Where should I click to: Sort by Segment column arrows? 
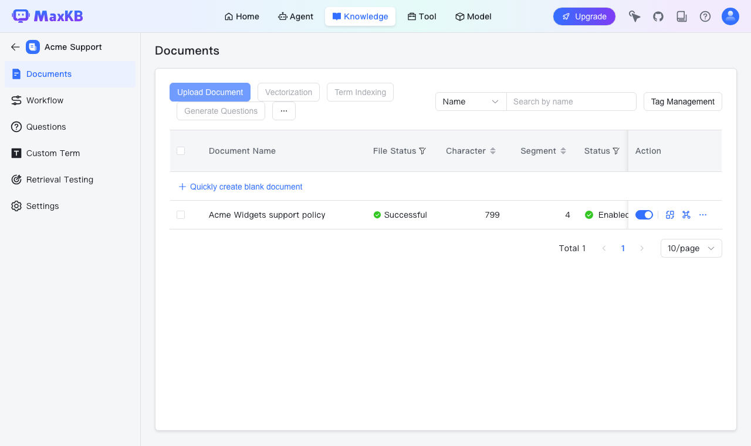coord(563,151)
